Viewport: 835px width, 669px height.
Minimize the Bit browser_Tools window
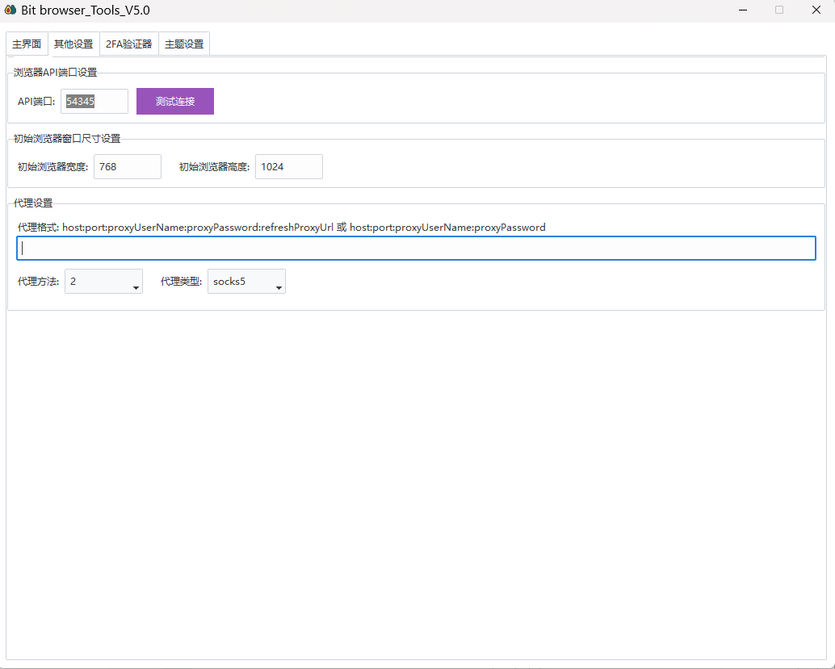pyautogui.click(x=742, y=10)
